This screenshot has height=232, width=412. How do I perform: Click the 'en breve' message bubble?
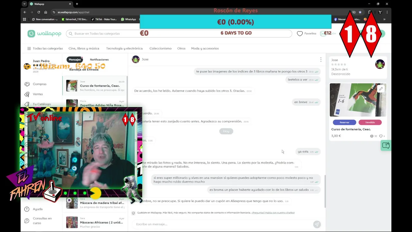pyautogui.click(x=306, y=102)
